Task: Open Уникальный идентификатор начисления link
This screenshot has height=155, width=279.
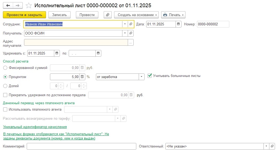Action: [x=35, y=127]
